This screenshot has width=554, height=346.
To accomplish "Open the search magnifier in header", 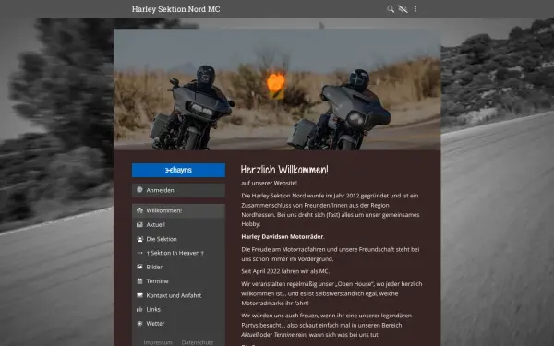I will pyautogui.click(x=390, y=9).
